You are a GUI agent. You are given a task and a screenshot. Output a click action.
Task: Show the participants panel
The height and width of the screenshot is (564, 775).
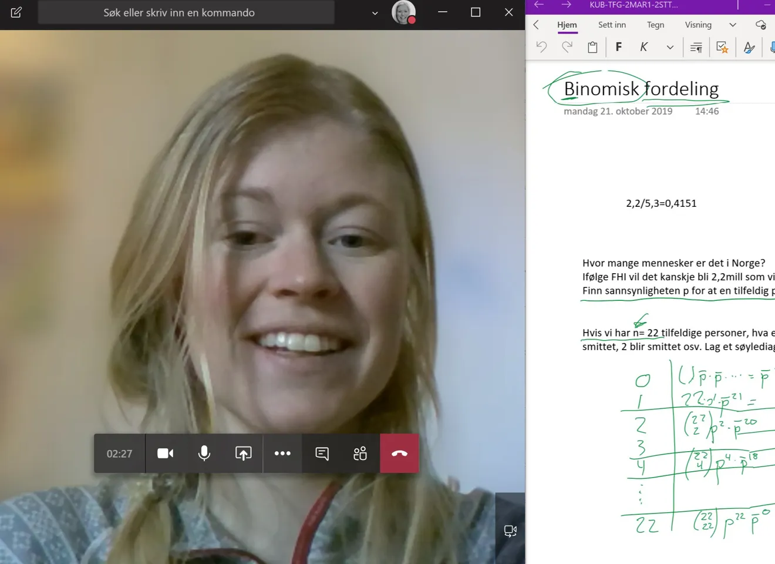pyautogui.click(x=360, y=454)
